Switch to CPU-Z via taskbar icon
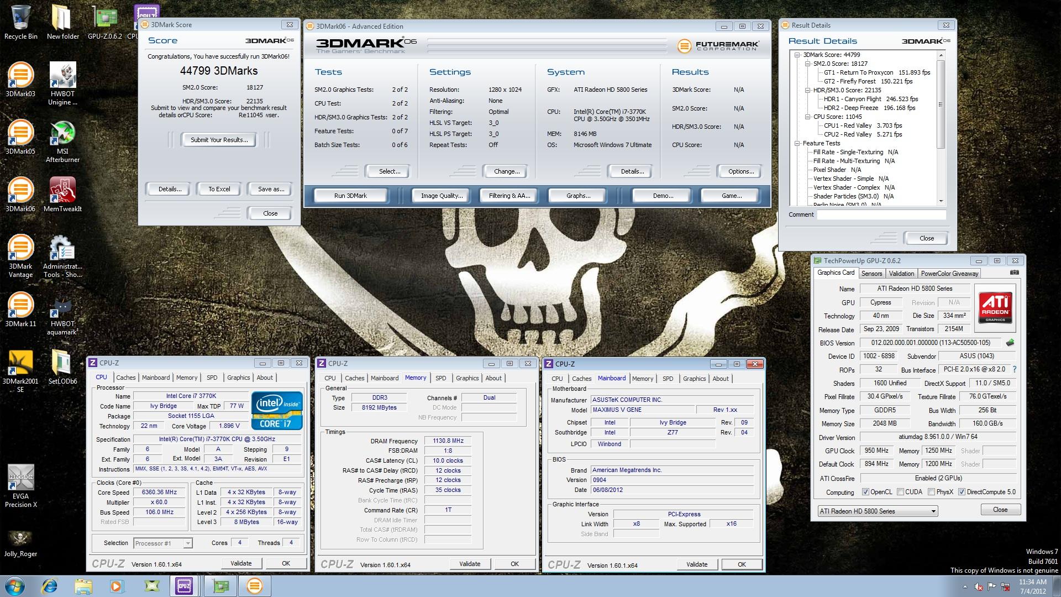The image size is (1061, 597). (x=184, y=586)
